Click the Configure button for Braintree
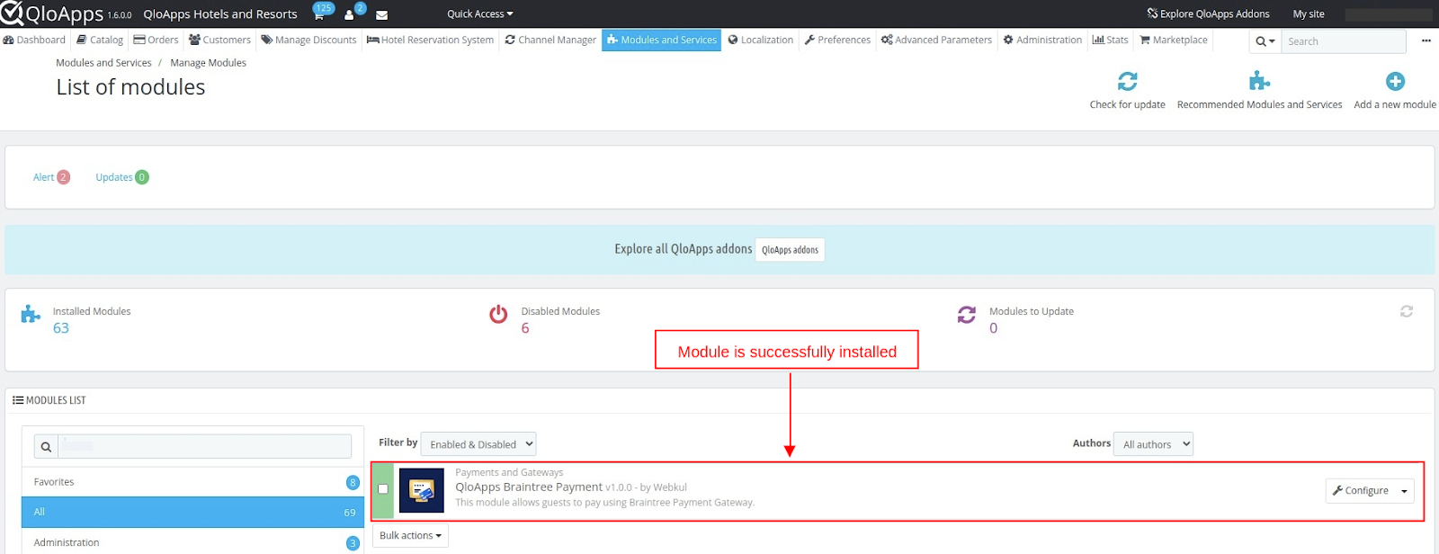The image size is (1439, 554). point(1360,491)
